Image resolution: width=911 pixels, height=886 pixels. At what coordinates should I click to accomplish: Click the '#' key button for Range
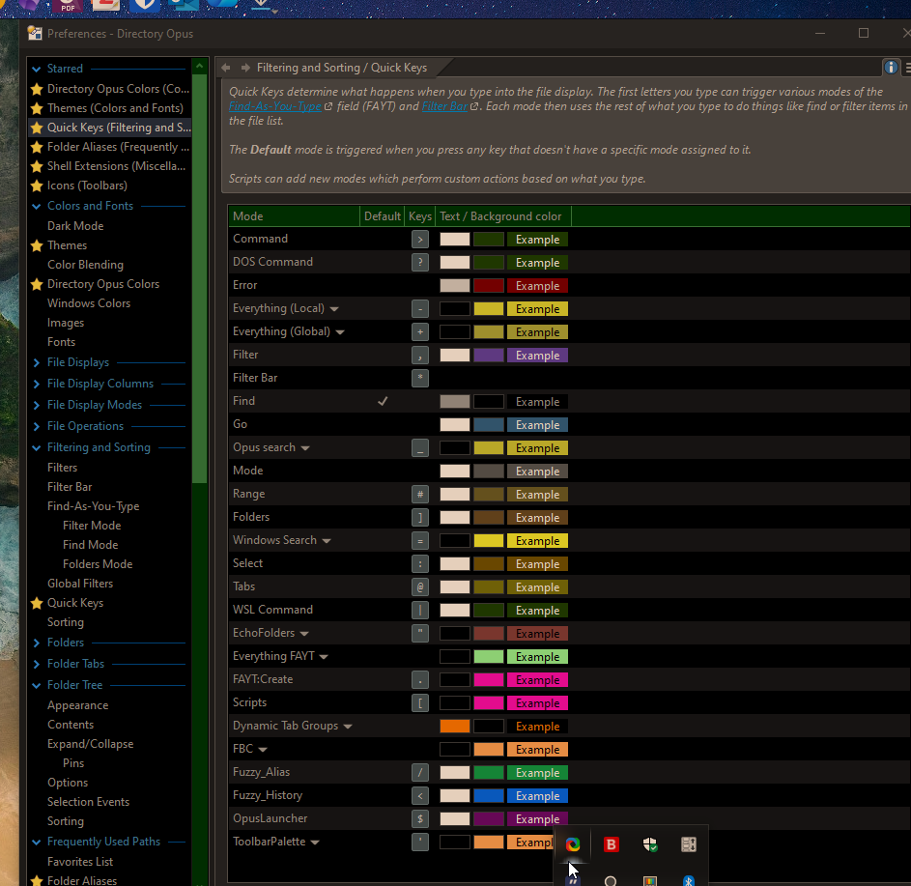coord(419,494)
